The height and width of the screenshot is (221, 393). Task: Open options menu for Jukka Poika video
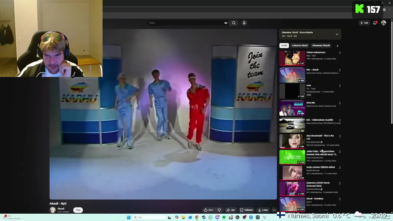tap(340, 152)
